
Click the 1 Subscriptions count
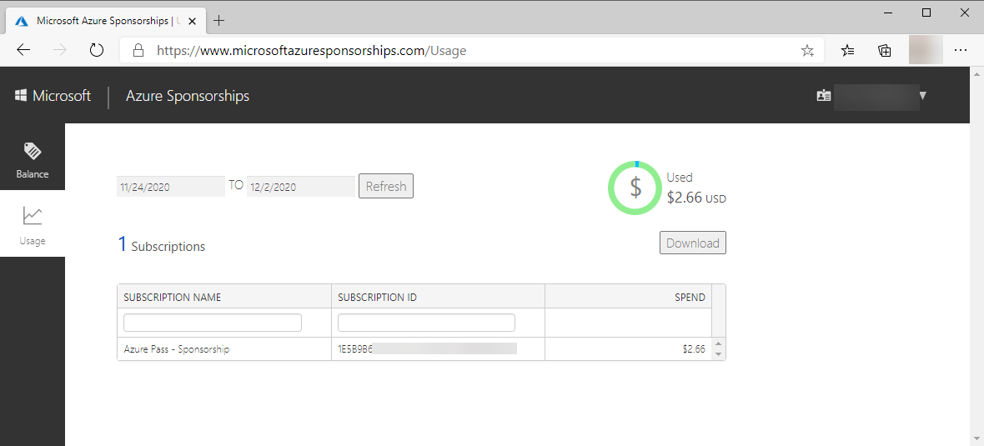tap(161, 244)
